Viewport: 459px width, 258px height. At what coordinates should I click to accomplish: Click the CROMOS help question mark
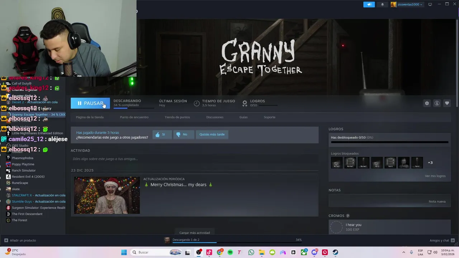click(x=348, y=216)
